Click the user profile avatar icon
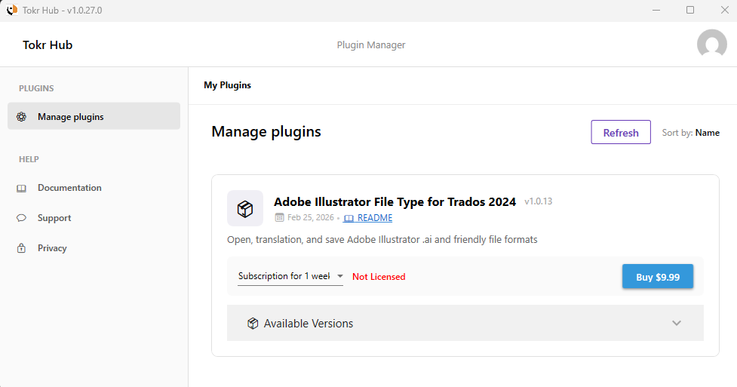The height and width of the screenshot is (387, 737). [711, 45]
